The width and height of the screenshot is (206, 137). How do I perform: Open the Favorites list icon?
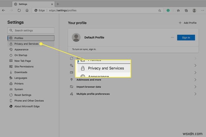point(178,10)
